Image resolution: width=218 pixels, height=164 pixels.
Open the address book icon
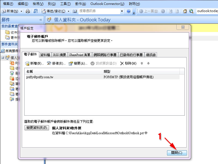pyautogui.click(x=75, y=11)
